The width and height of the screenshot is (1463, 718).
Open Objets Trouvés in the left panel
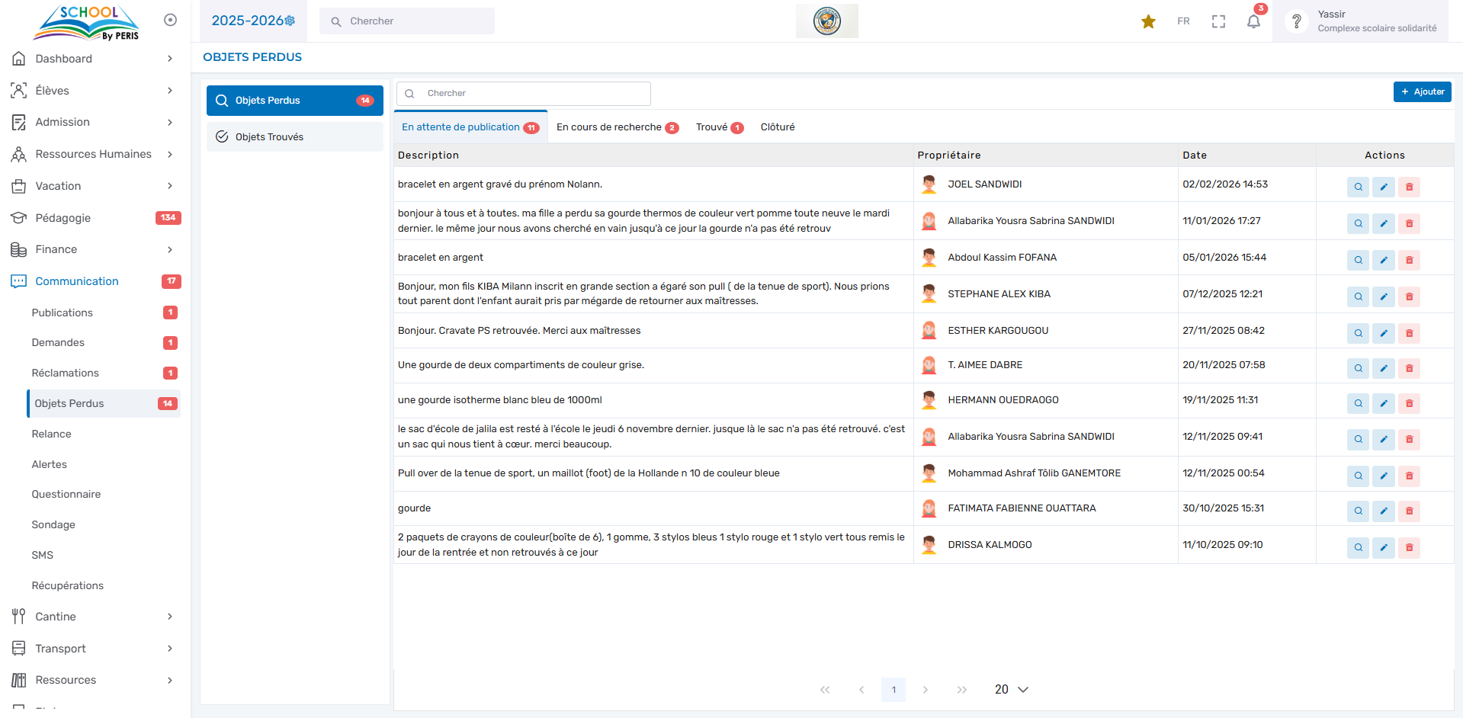[294, 137]
